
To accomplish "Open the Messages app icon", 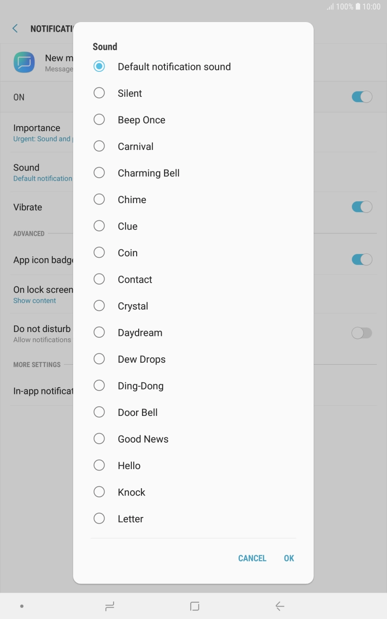I will click(x=24, y=62).
